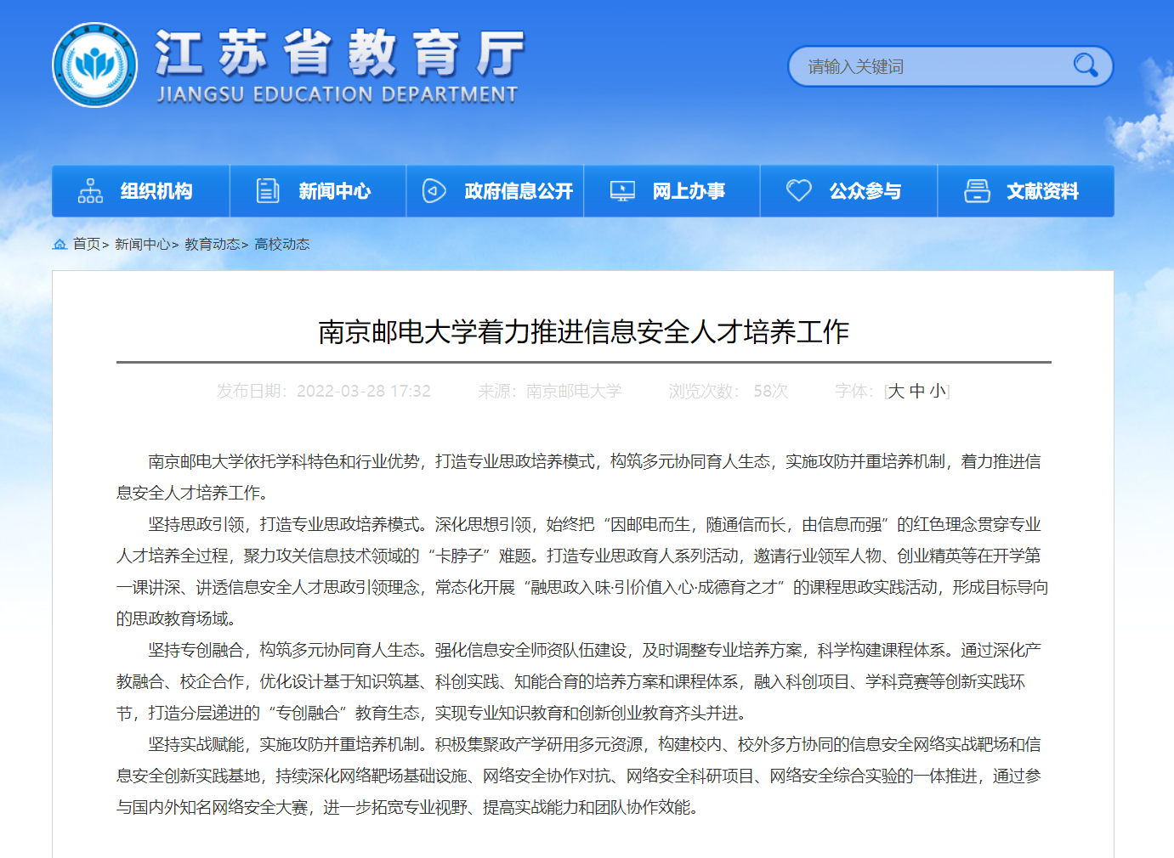Choose 小 (small) font size
The width and height of the screenshot is (1174, 858).
(937, 391)
